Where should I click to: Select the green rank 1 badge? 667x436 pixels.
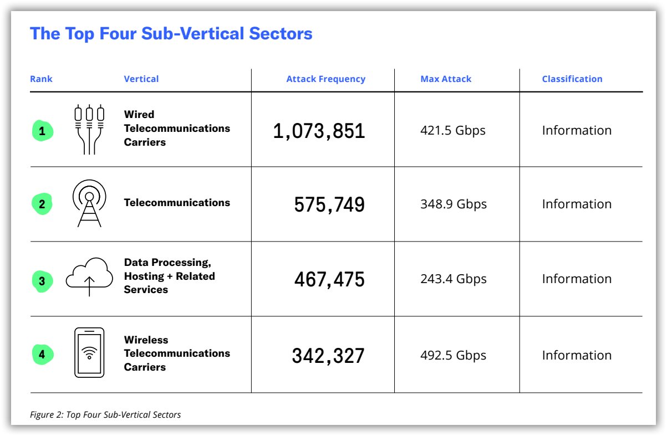[x=42, y=131]
